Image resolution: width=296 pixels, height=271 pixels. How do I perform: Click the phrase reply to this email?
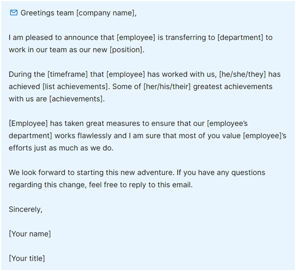pos(160,185)
